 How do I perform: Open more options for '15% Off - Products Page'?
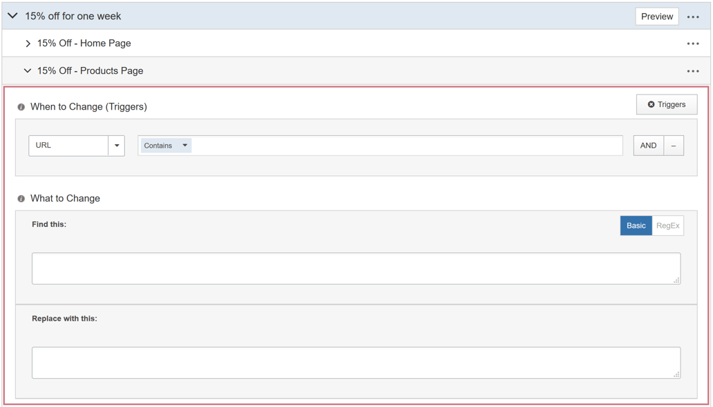click(x=692, y=71)
